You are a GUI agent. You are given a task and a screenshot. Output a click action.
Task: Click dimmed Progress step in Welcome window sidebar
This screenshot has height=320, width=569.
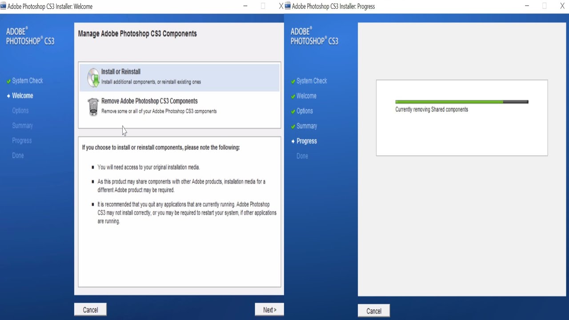tap(22, 140)
